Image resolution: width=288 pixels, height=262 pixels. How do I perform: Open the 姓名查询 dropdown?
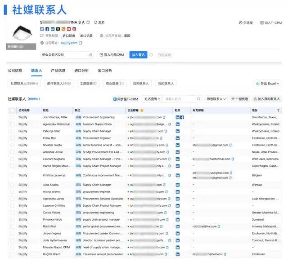click(152, 99)
